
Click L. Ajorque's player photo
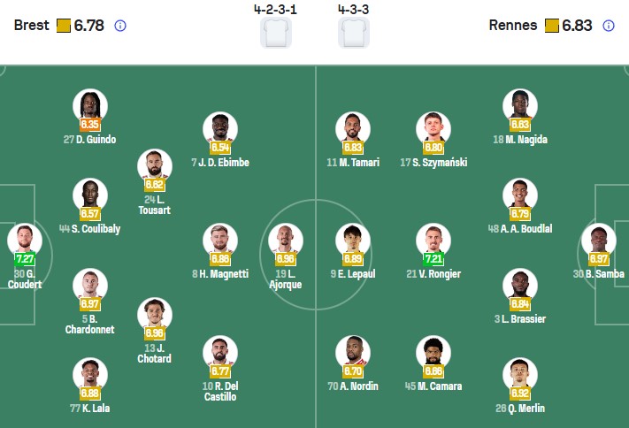[285, 241]
